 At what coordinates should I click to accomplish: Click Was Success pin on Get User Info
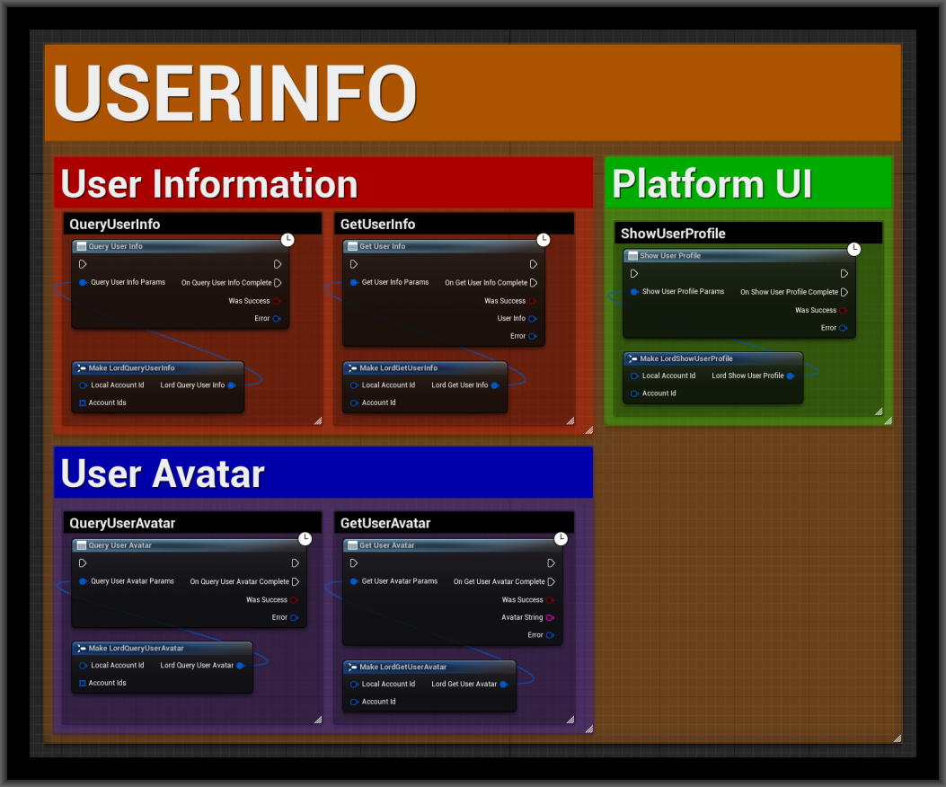tap(533, 301)
